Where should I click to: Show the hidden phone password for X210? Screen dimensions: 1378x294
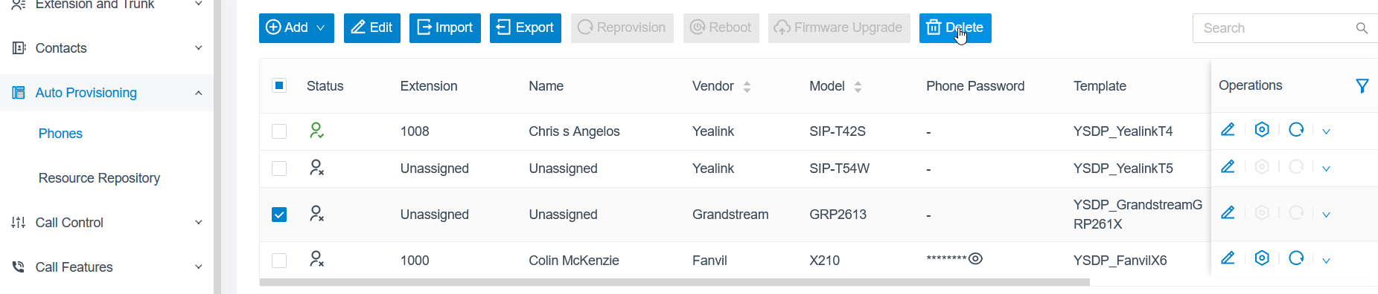click(x=975, y=258)
